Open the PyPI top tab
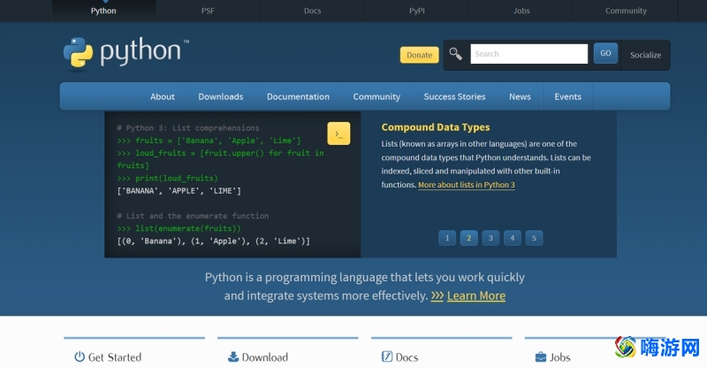This screenshot has height=368, width=707. click(417, 11)
